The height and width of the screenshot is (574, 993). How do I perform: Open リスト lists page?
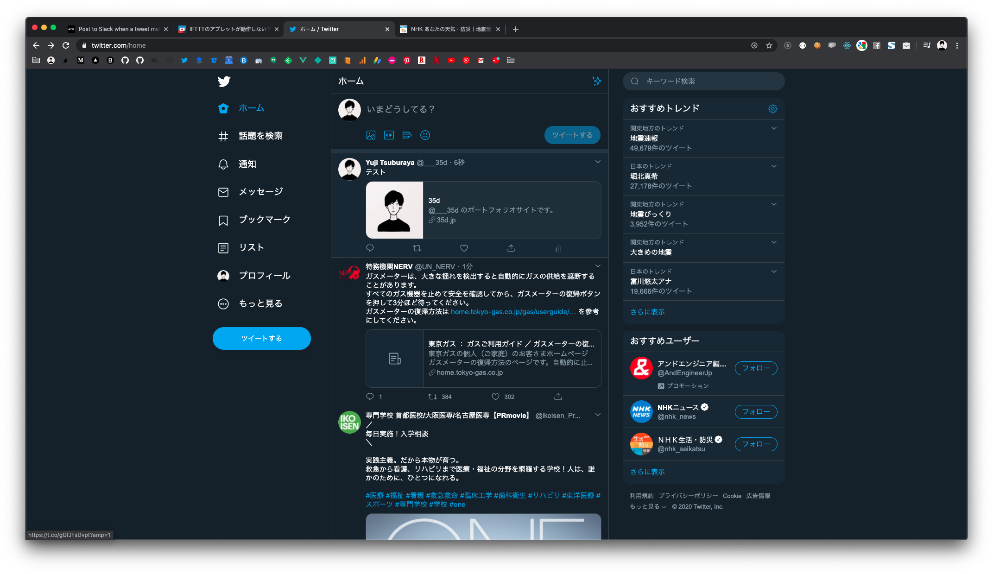[x=241, y=247]
